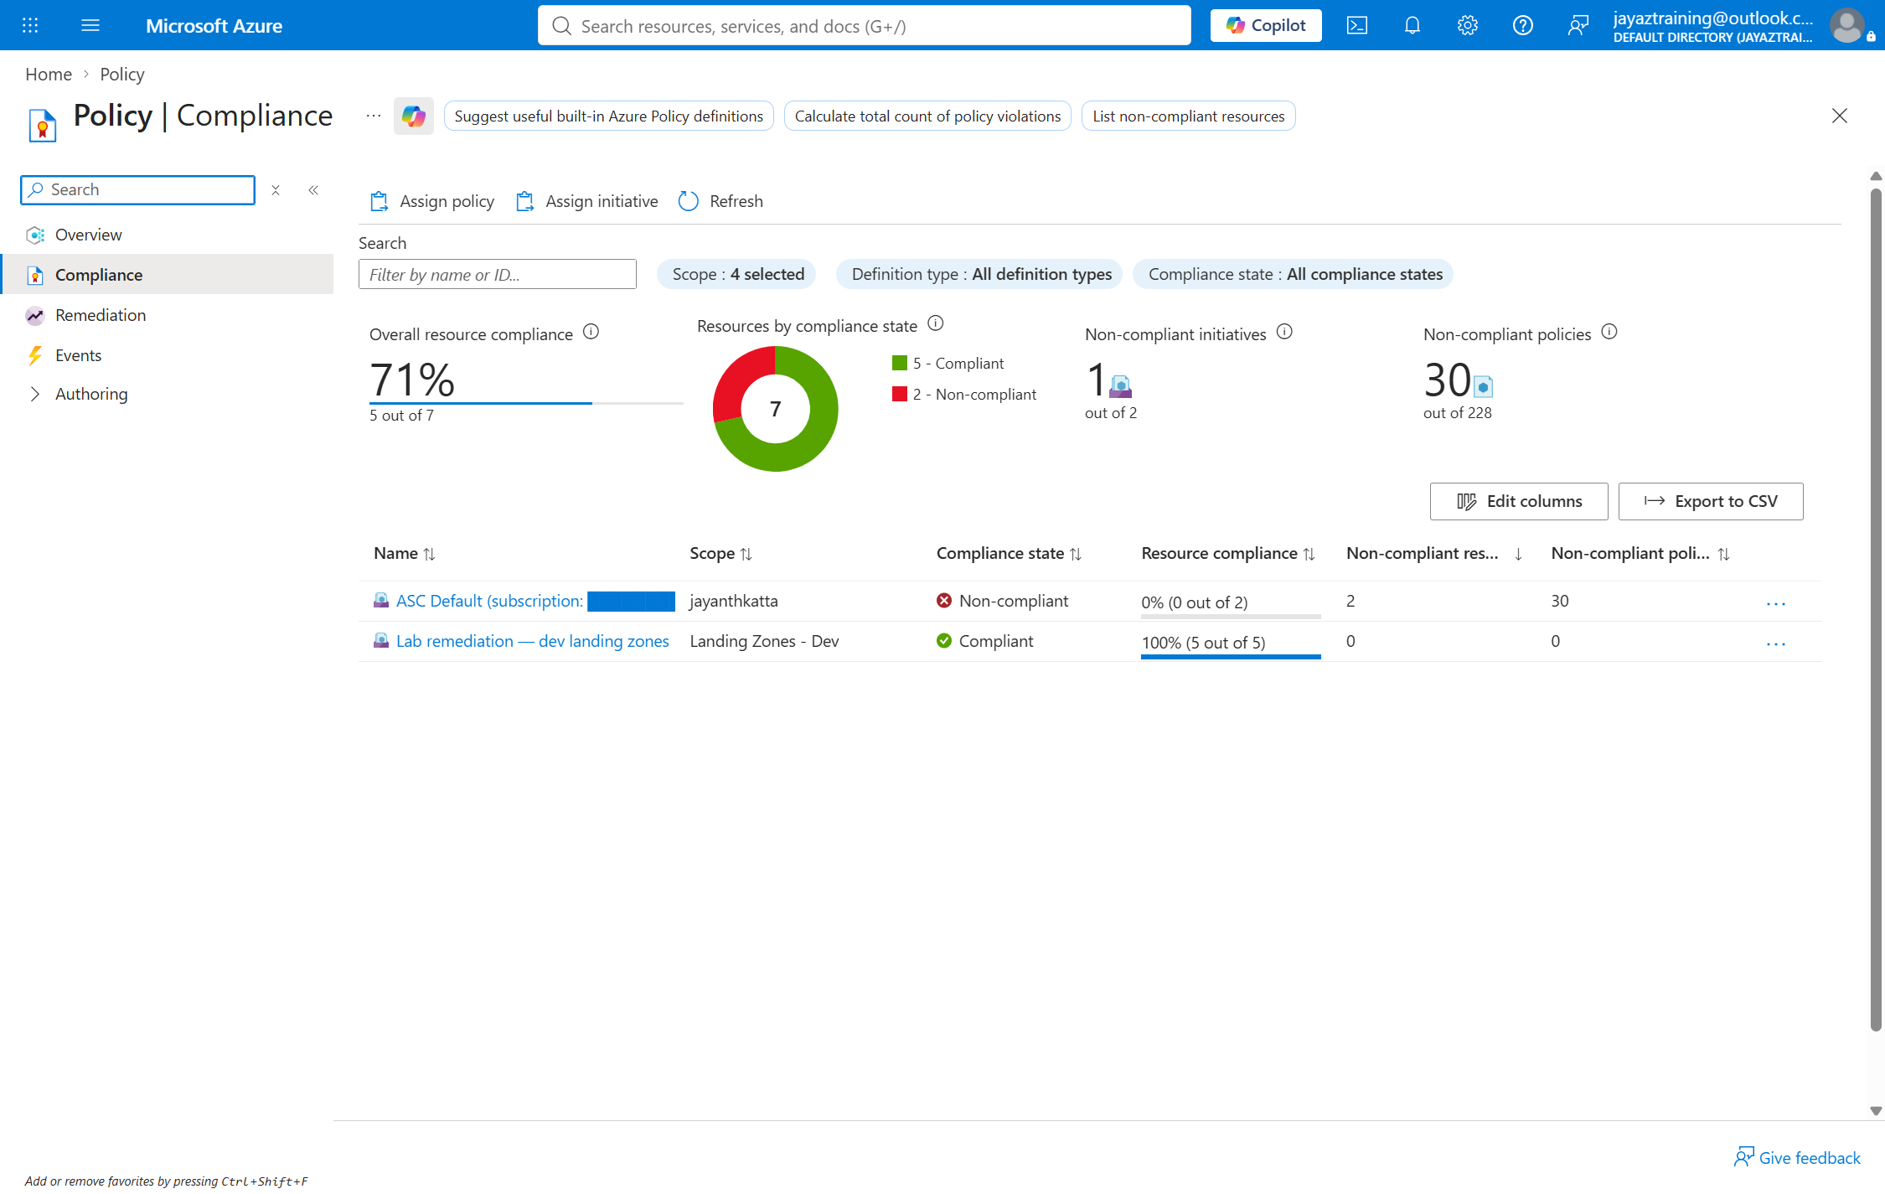Show info for Non-compliant policies
Screen dimensions: 1885x1194
click(1609, 332)
